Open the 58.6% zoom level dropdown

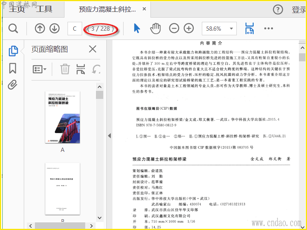(x=219, y=28)
